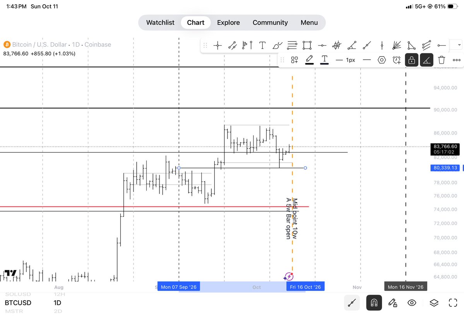Open drawing templates grid icon

(294, 60)
